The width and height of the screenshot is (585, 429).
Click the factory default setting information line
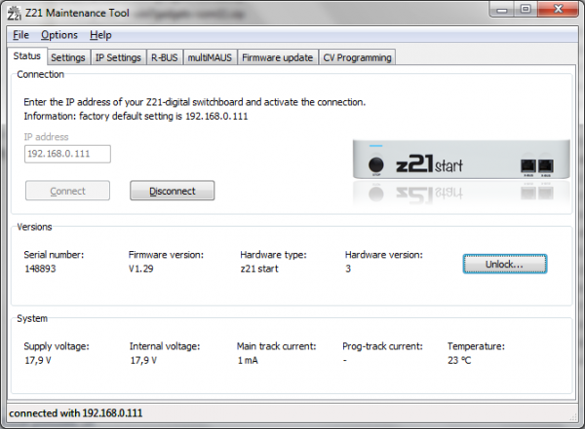(x=136, y=116)
